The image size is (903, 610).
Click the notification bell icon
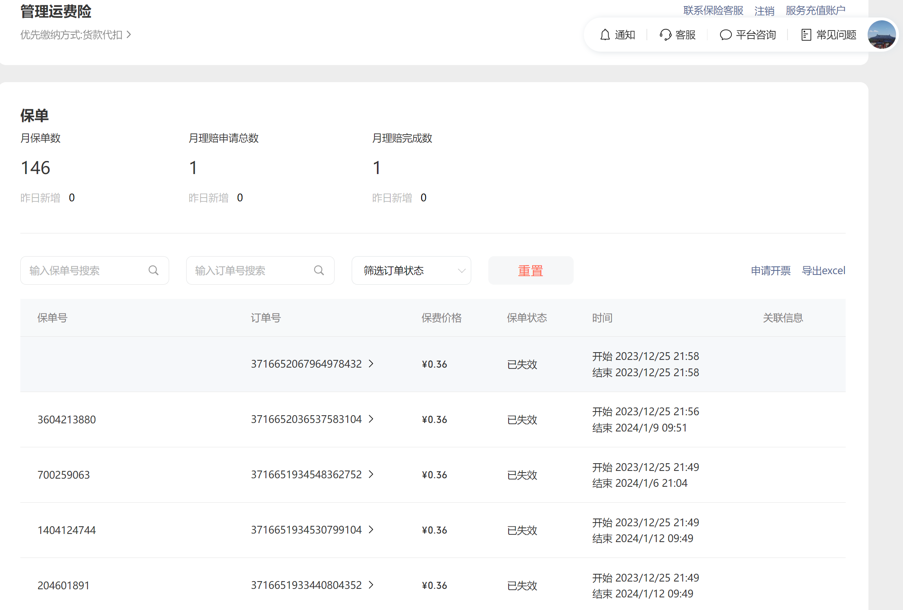605,35
